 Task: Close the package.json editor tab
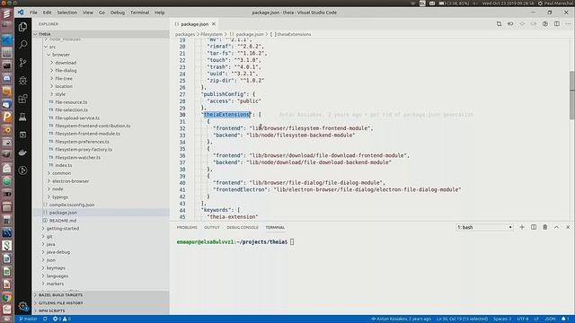pyautogui.click(x=214, y=24)
